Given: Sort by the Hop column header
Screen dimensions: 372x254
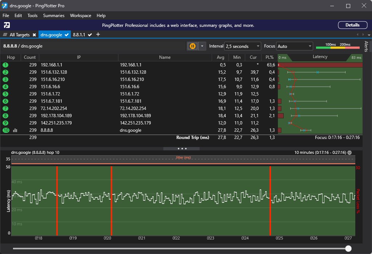Looking at the screenshot, I should (11, 57).
